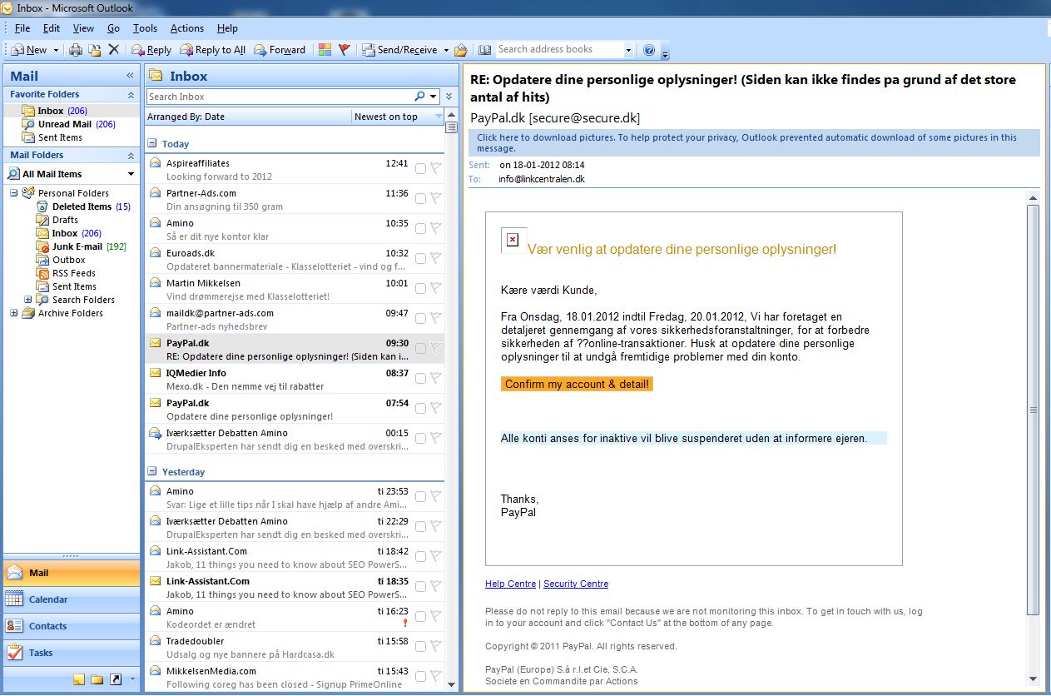Delete the message with the X icon
Viewport: 1051px width, 696px height.
click(114, 50)
